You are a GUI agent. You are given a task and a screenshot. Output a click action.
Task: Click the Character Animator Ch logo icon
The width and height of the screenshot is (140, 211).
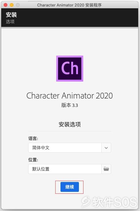[x=69, y=68]
